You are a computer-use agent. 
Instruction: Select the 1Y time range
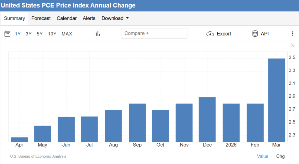pyautogui.click(x=18, y=34)
